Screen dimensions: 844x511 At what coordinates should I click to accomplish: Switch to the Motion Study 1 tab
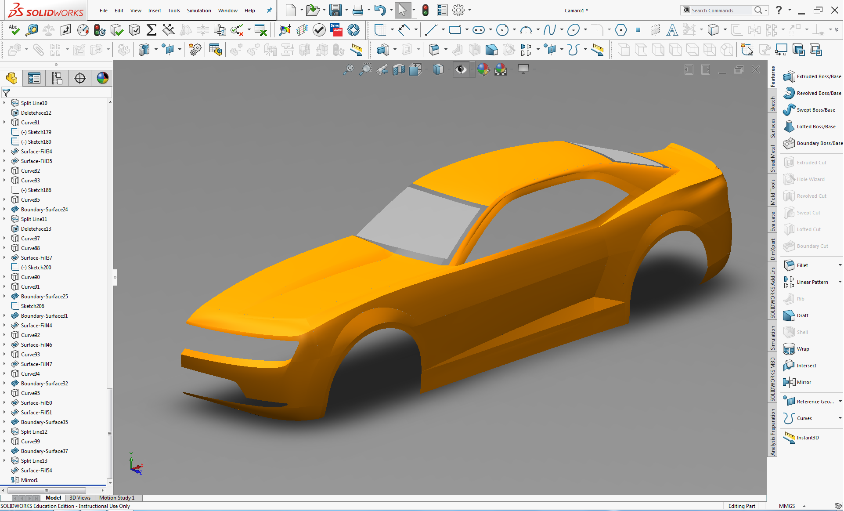coord(116,498)
